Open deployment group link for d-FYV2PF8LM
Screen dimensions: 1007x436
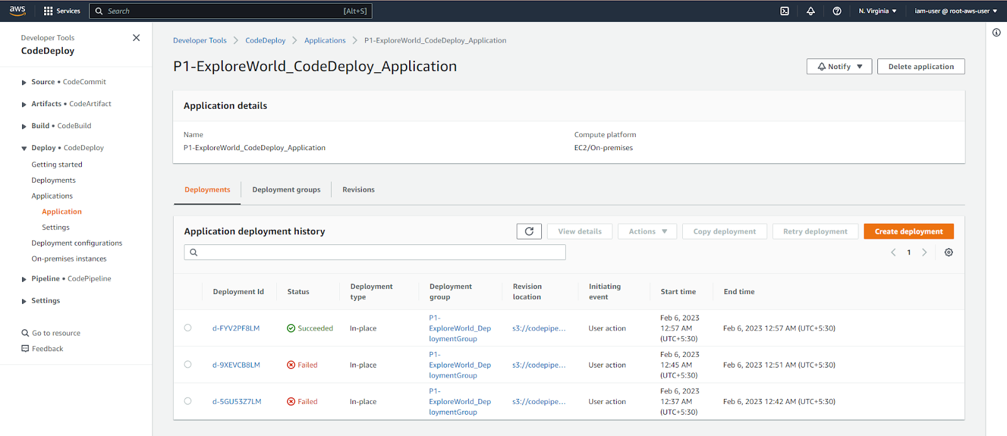459,329
